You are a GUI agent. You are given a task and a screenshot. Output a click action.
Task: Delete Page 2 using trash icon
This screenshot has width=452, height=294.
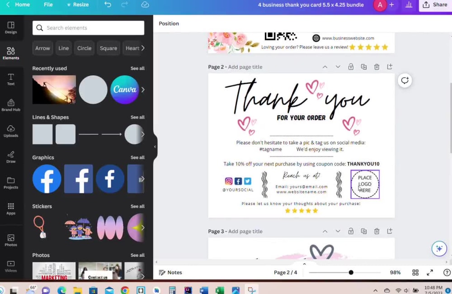tap(377, 66)
